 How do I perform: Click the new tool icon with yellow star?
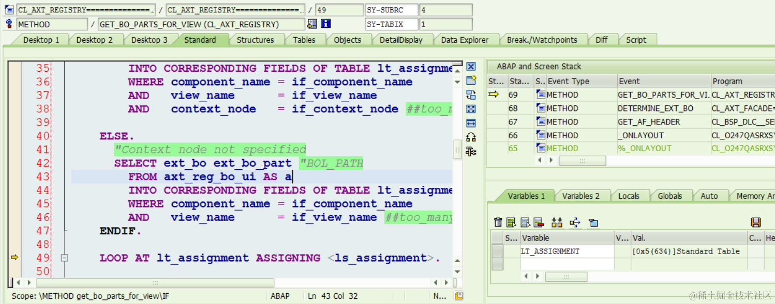[x=471, y=81]
